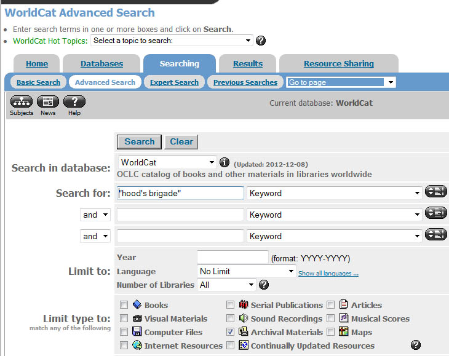
Task: Click the Articles document icon
Action: pos(344,304)
